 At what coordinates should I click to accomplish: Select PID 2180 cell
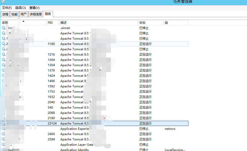click(x=51, y=118)
